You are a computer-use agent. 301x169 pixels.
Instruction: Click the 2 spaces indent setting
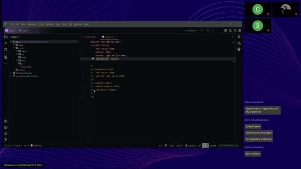[x=190, y=146]
